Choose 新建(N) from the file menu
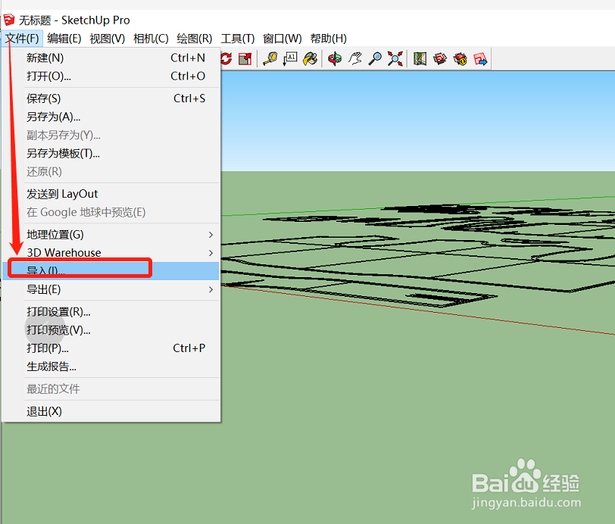Viewport: 615px width, 524px height. coord(111,58)
